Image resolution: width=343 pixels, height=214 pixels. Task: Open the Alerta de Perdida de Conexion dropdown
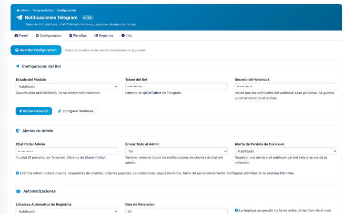(x=286, y=151)
